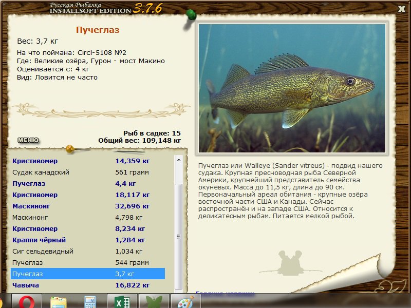Pick the Маскинонг 32,696 кг entry

[88, 206]
